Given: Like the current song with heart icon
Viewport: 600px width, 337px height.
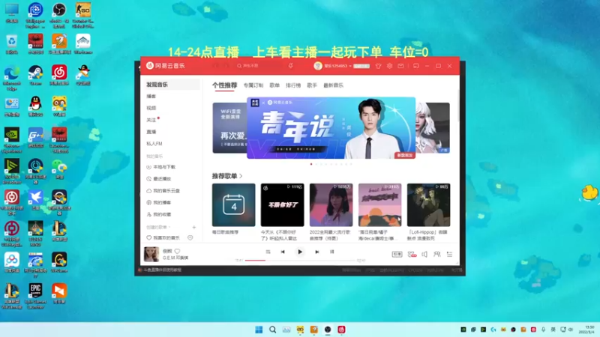Looking at the screenshot, I should tap(177, 252).
